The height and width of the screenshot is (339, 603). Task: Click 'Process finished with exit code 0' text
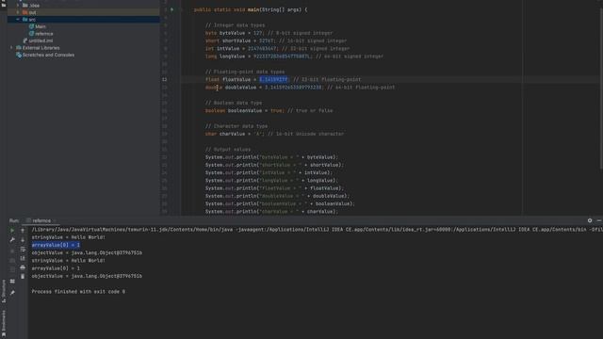[78, 292]
